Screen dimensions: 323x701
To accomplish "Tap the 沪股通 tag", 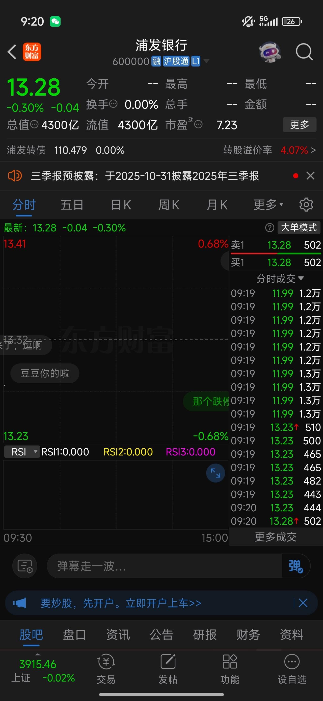I will pyautogui.click(x=176, y=61).
